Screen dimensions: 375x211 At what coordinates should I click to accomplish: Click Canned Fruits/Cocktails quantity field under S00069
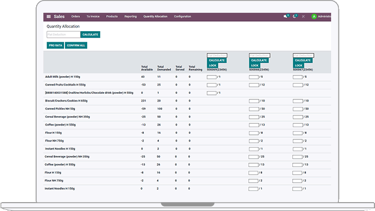[212, 85]
